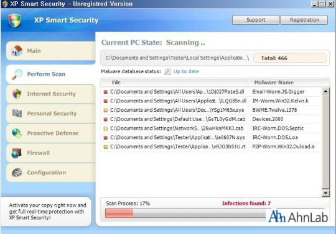Click the yellow marker beside BWME.Twelve.1378 entry
Image resolution: width=336 pixels, height=234 pixels.
coord(105,110)
